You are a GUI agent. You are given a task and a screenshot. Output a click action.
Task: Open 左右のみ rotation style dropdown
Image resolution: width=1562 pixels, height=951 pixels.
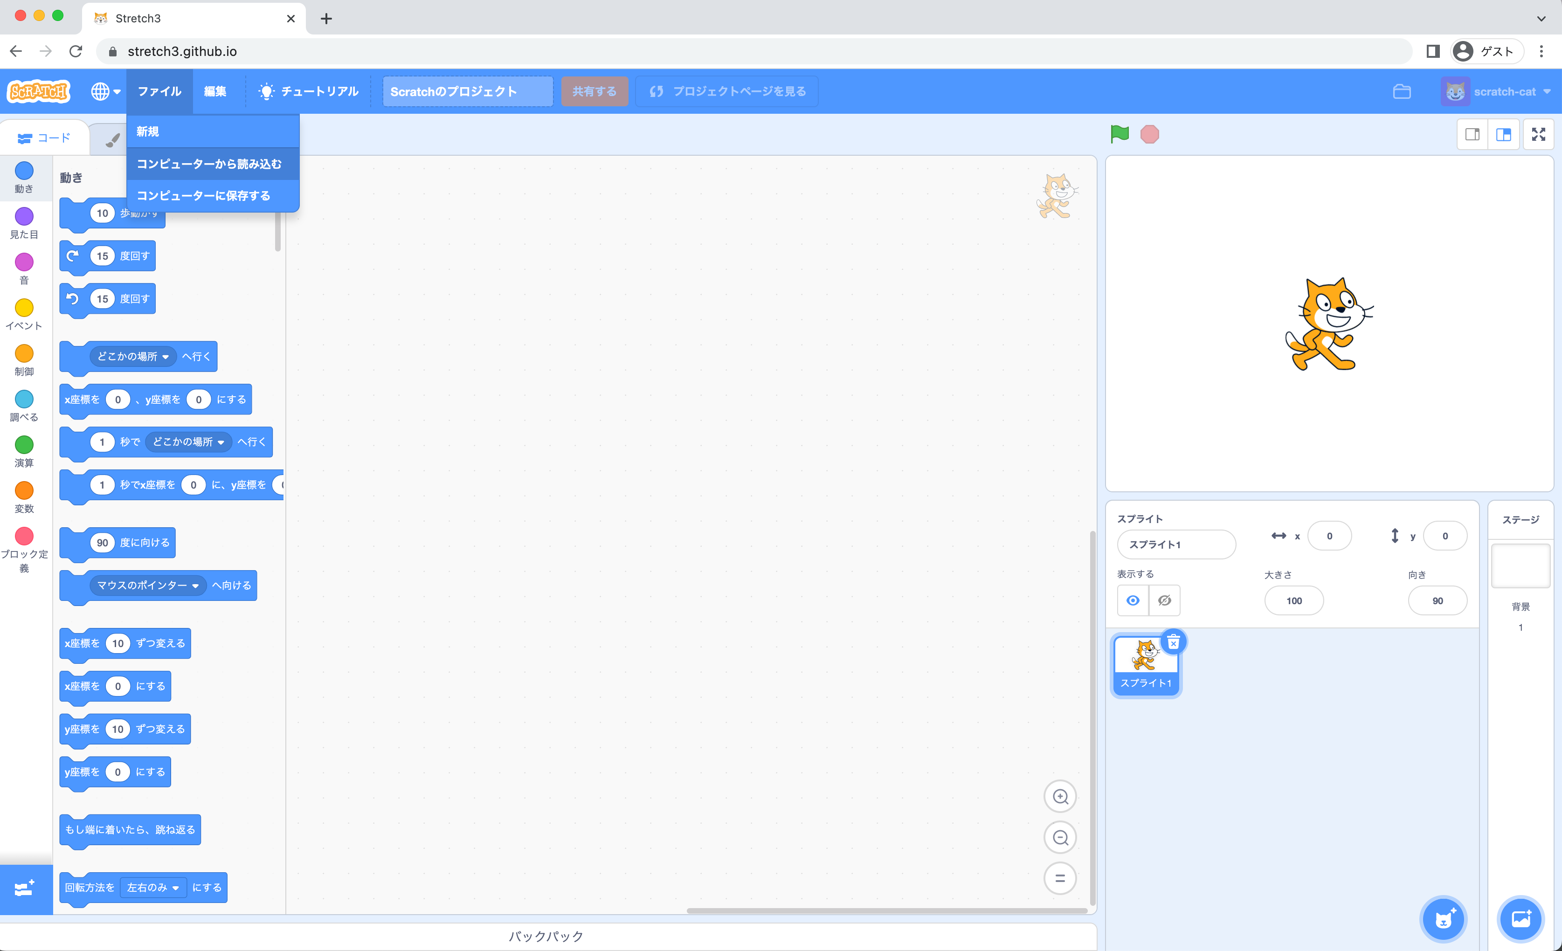coord(153,888)
